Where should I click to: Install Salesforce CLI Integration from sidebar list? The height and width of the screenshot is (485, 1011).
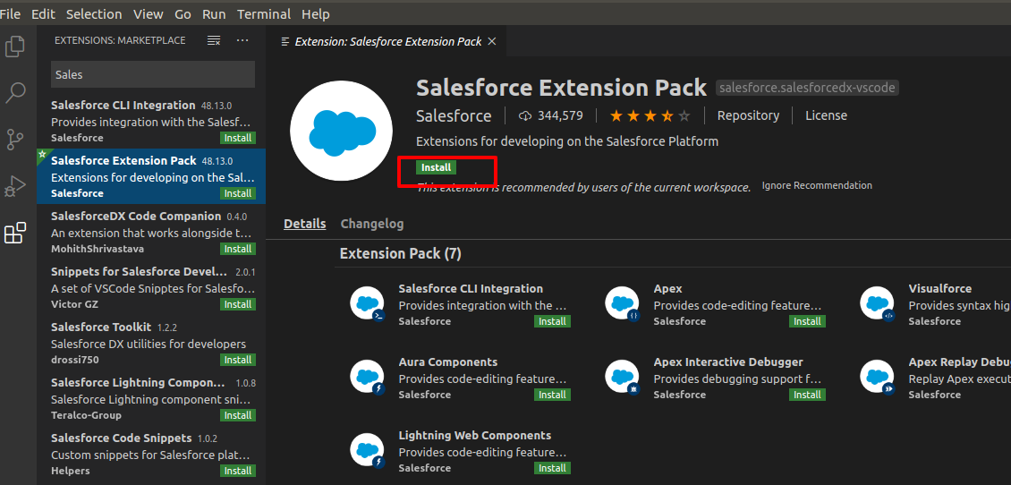[x=238, y=138]
